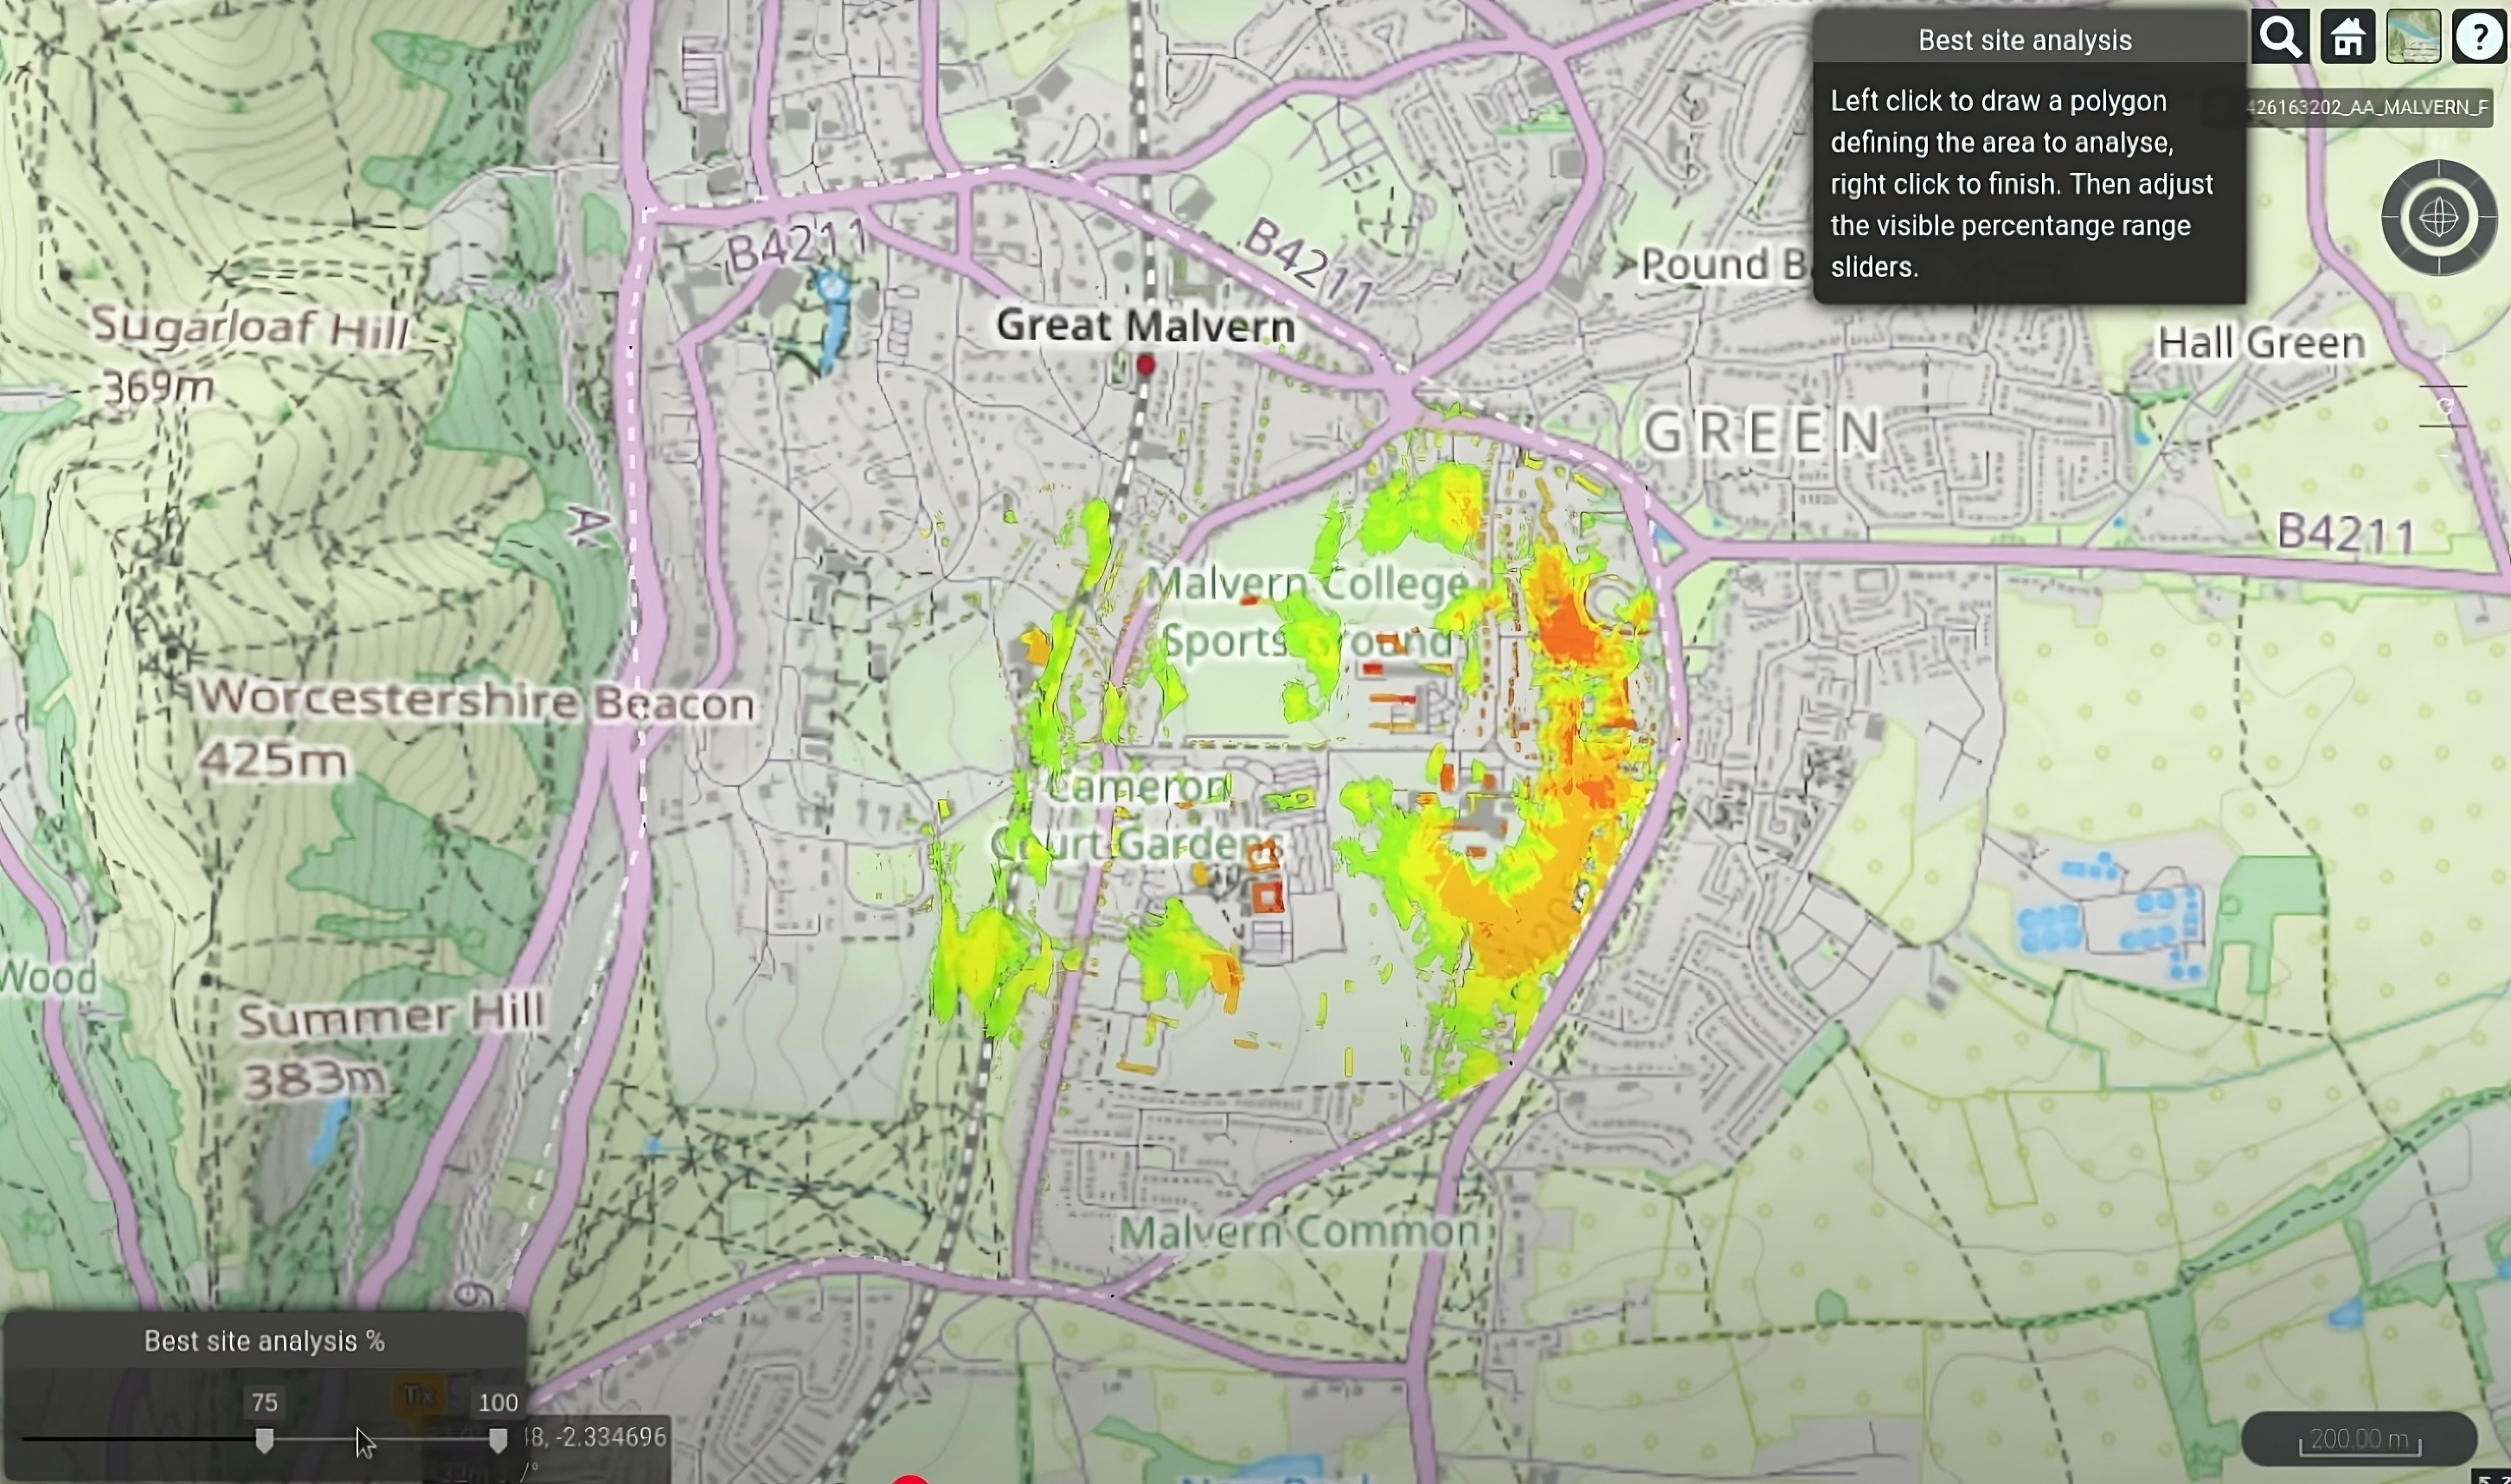
Task: Click the 100 value box above the slider
Action: (498, 1402)
